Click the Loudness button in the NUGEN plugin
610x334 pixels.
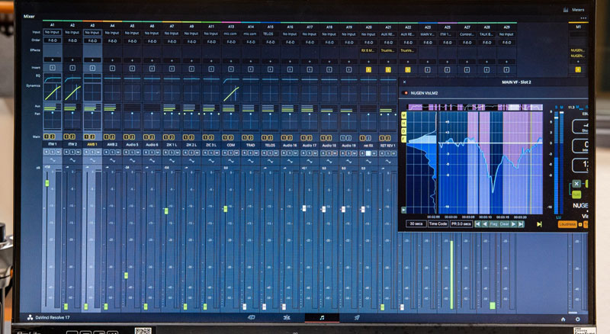[x=567, y=224]
